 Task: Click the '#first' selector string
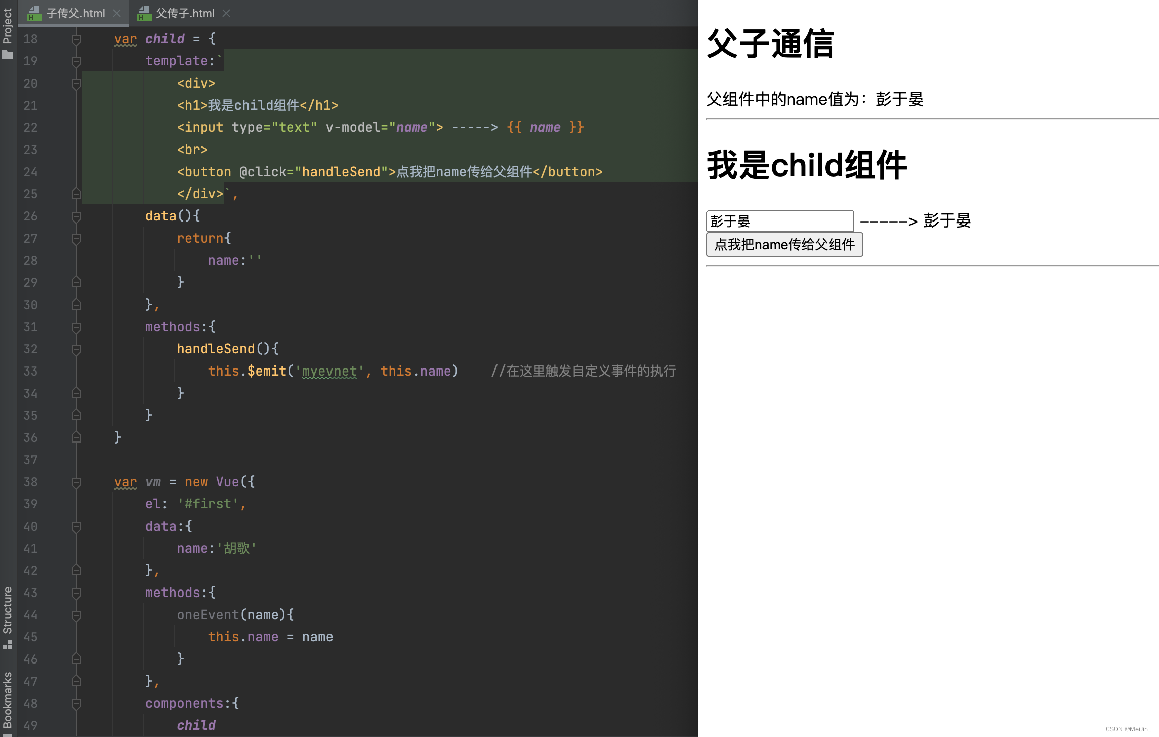tap(208, 504)
